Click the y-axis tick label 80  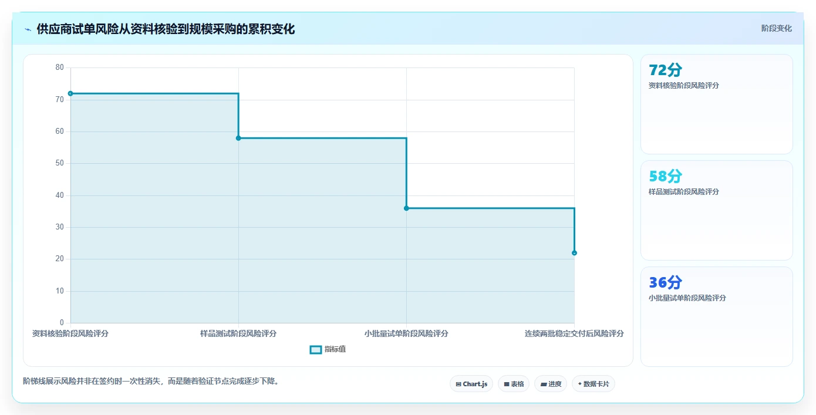[x=60, y=68]
